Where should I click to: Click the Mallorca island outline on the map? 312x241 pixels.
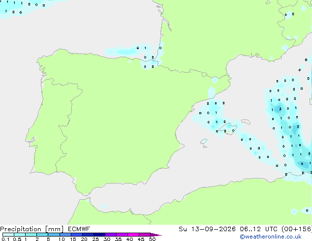228,128
